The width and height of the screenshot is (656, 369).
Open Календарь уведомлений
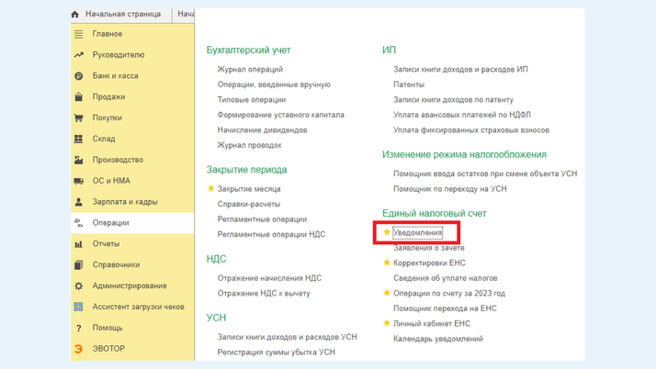438,339
